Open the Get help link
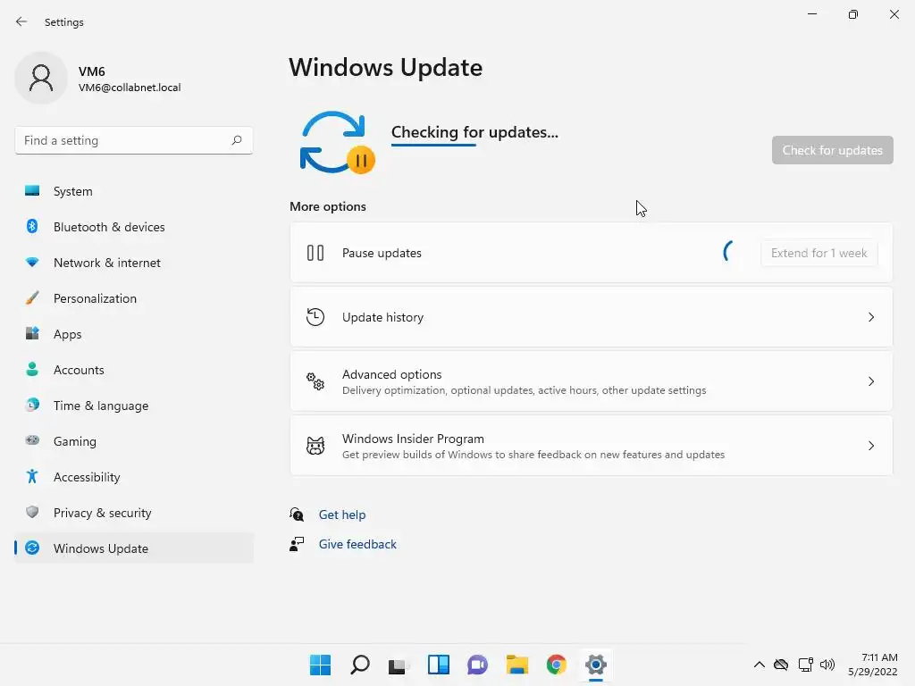Screen dimensions: 915x686 tap(342, 514)
